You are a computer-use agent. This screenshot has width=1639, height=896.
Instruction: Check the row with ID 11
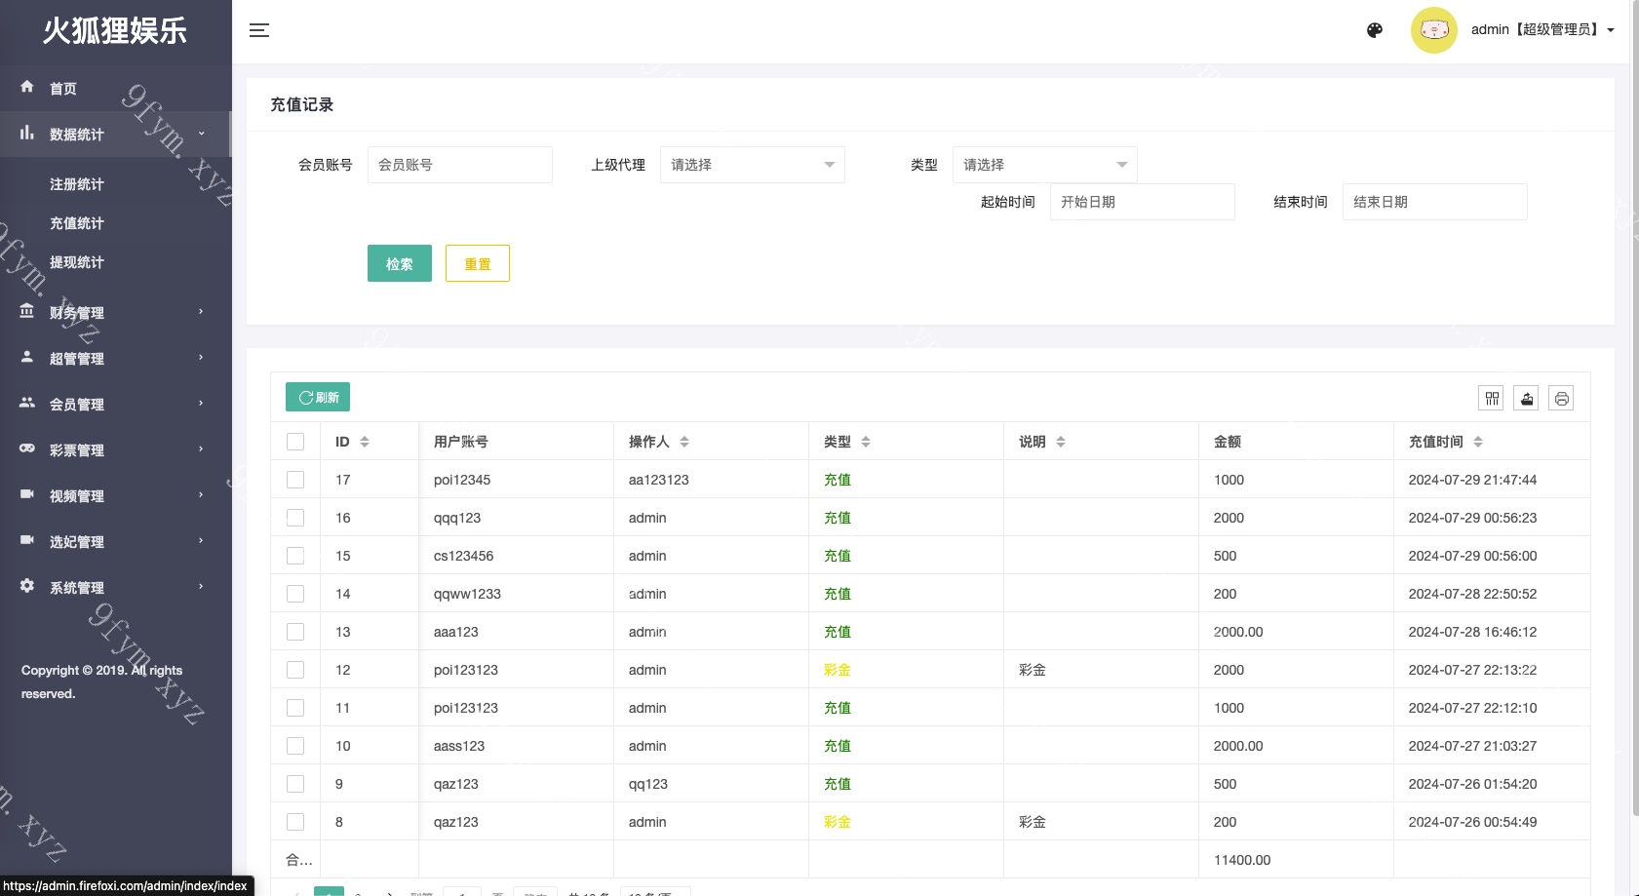295,708
